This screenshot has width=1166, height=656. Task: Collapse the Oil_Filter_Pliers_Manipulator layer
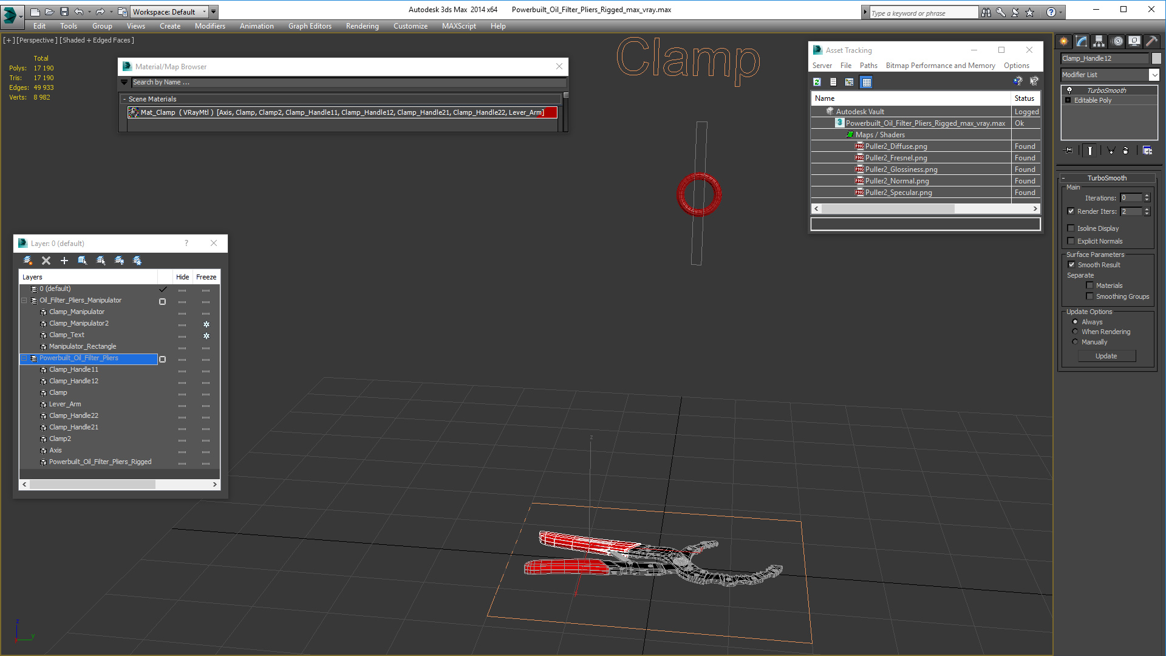pyautogui.click(x=24, y=301)
